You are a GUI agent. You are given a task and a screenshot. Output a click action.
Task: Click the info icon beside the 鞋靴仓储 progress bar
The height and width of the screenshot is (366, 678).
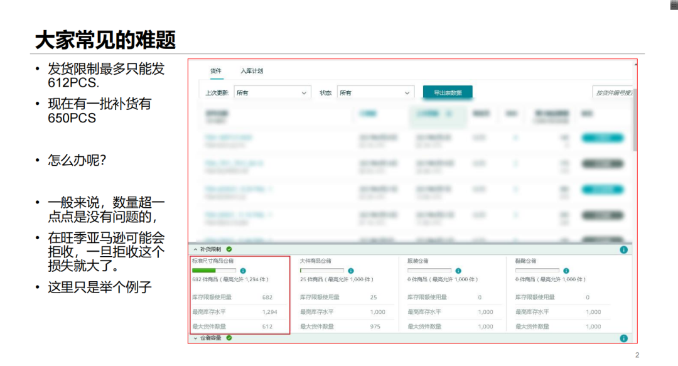point(566,271)
